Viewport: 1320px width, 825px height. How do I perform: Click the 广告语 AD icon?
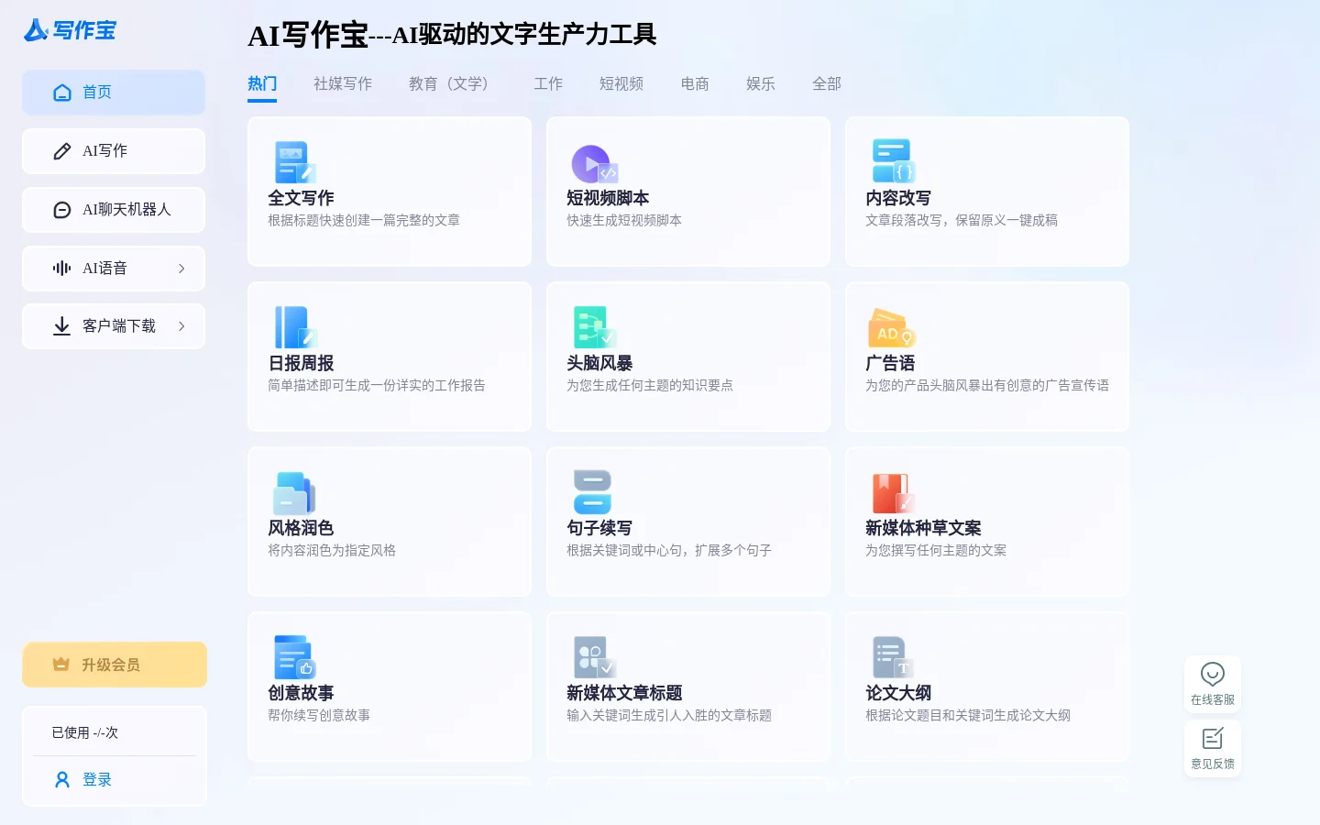click(x=892, y=328)
